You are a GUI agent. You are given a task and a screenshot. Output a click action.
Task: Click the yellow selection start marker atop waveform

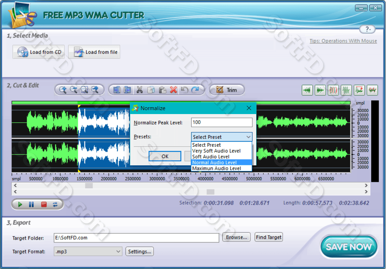(79, 106)
